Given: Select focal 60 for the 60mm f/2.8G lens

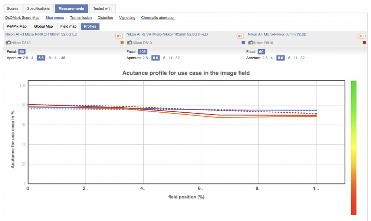Looking at the screenshot, I should coord(22,52).
